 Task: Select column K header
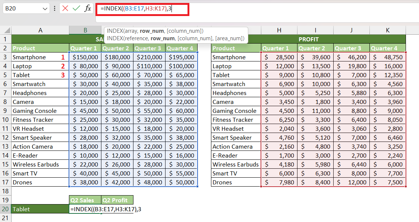387,30
